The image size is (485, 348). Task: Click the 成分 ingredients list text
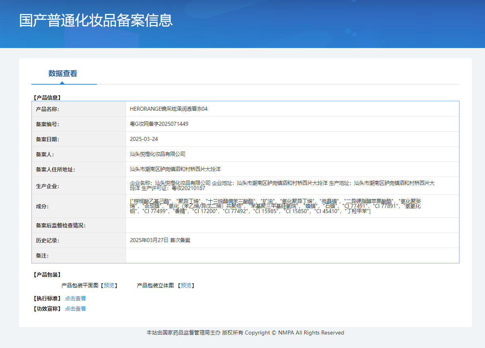[x=275, y=206]
